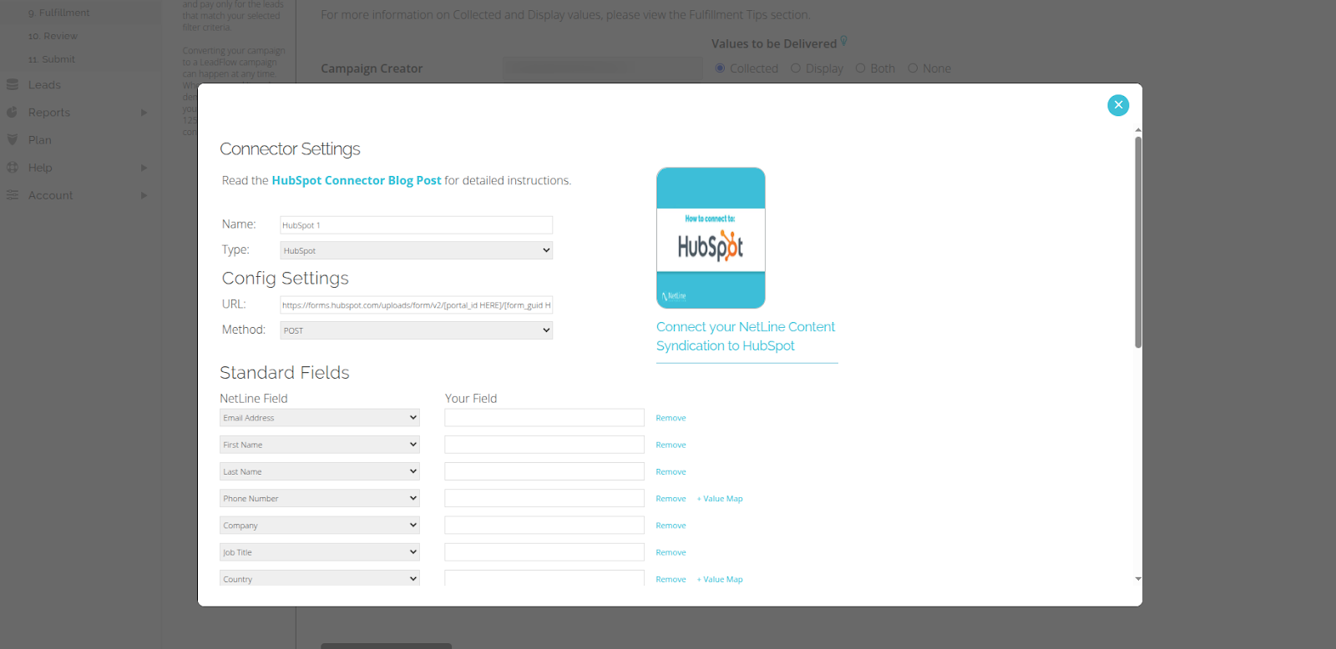Close the Connector Settings dialog

[1118, 105]
